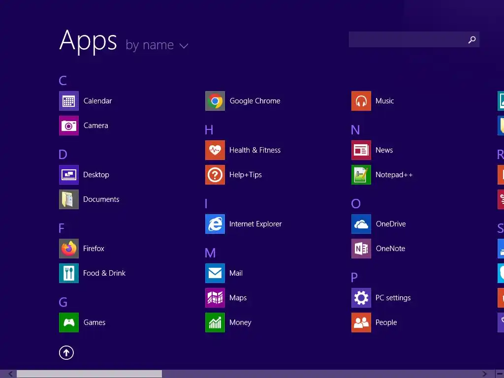Screen dimensions: 504x378
Task: Click the horizontal scrollbar thumb
Action: pyautogui.click(x=90, y=374)
